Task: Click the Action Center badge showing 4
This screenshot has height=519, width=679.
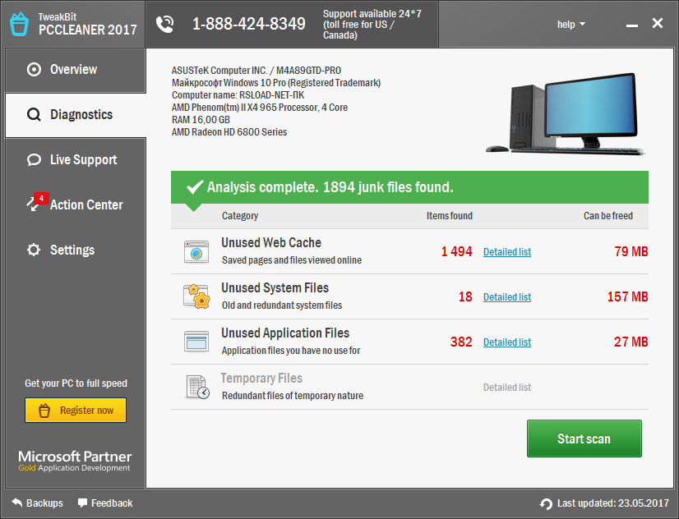Action: (41, 198)
